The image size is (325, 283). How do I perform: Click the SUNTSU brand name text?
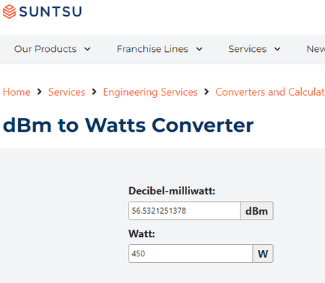51,12
